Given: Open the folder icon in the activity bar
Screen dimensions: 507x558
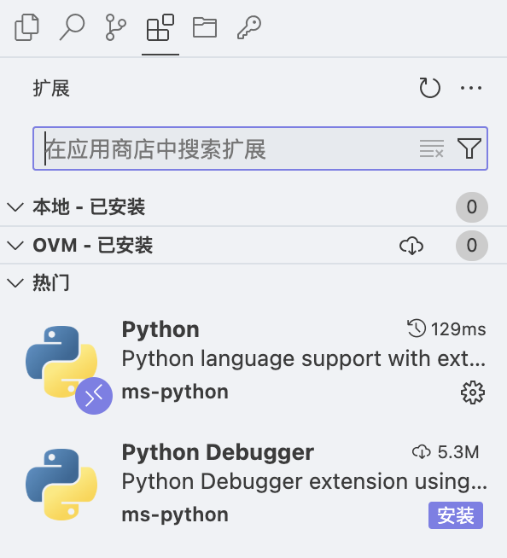Looking at the screenshot, I should (205, 27).
